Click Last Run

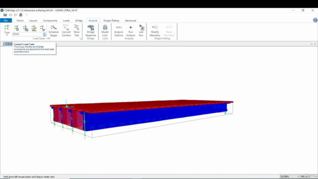coord(141,31)
